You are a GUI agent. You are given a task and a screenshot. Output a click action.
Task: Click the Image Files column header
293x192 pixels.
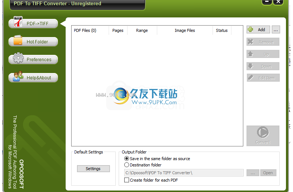tap(185, 30)
